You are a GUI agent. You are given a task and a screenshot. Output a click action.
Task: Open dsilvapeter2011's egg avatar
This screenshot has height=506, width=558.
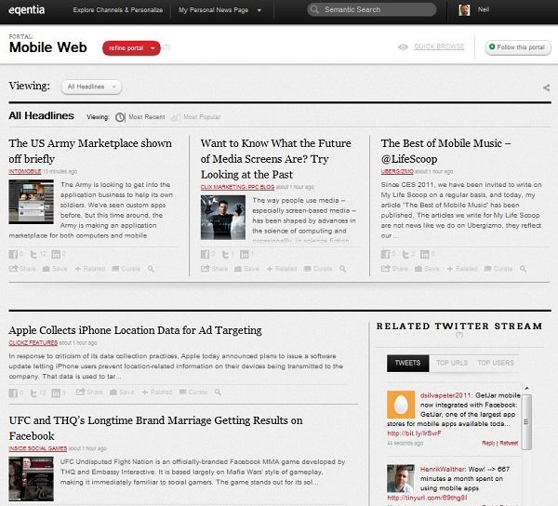[401, 405]
